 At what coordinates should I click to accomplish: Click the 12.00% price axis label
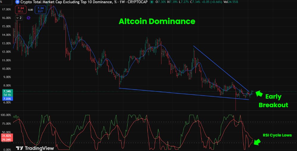(6, 52)
